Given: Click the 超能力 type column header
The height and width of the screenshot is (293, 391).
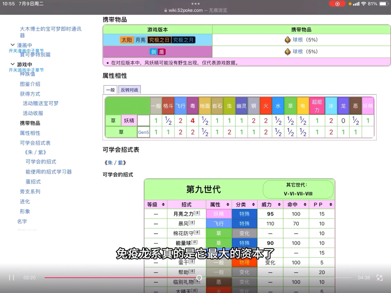Looking at the screenshot, I should point(317,106).
